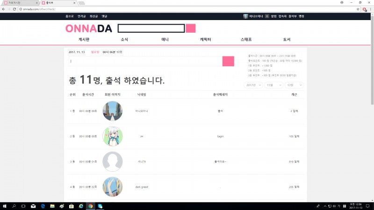Image resolution: width=374 pixels, height=210 pixels.
Task: Expand the 2017년 year dropdown
Action: [253, 85]
